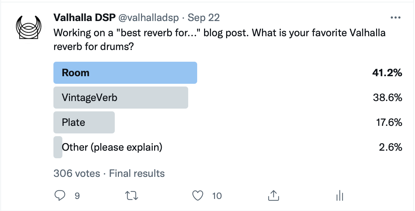Click the 41.2% percentage for Room
This screenshot has width=415, height=211.
(x=387, y=73)
